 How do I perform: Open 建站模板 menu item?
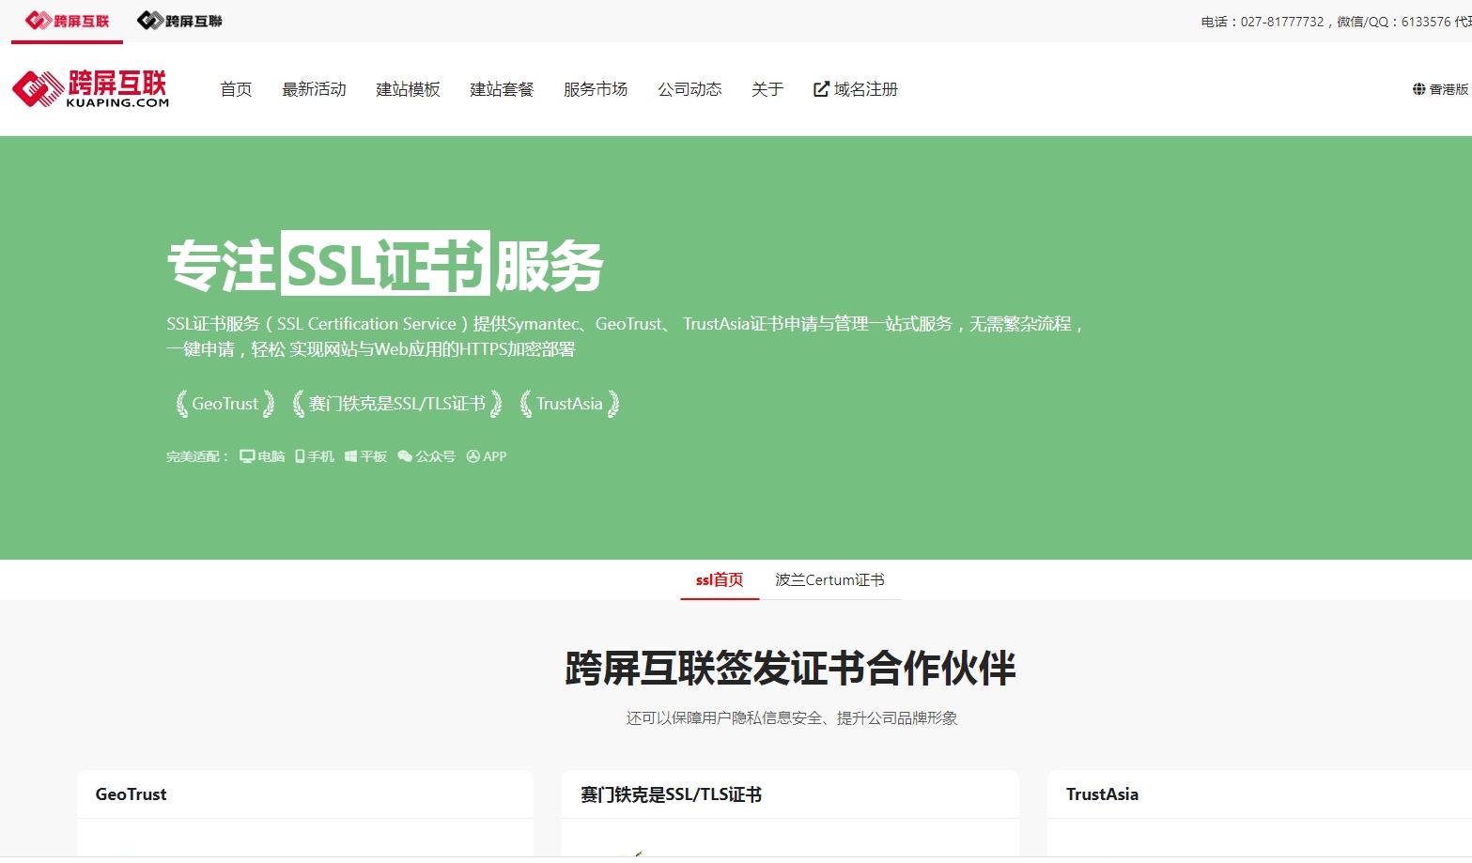tap(408, 89)
